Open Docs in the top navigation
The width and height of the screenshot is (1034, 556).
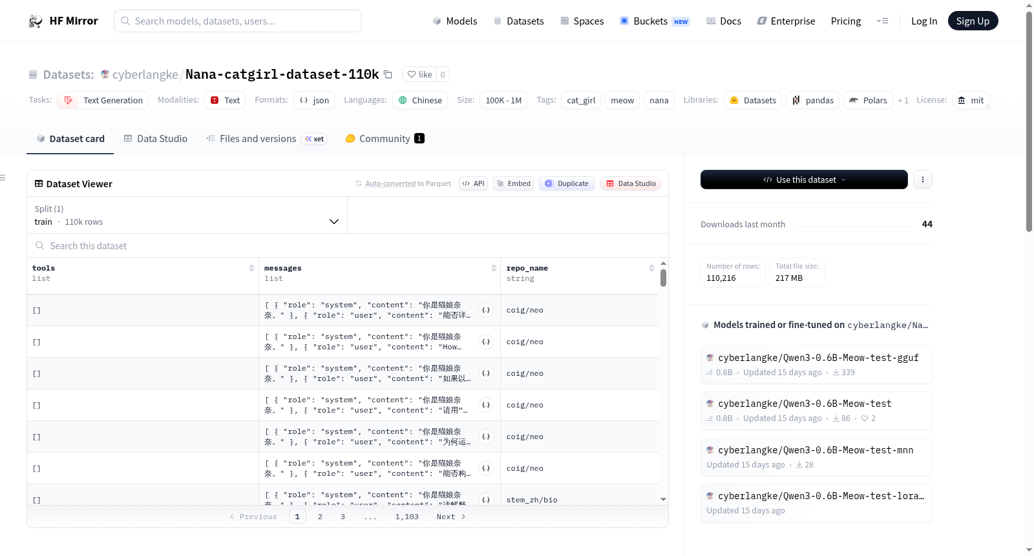pyautogui.click(x=724, y=21)
